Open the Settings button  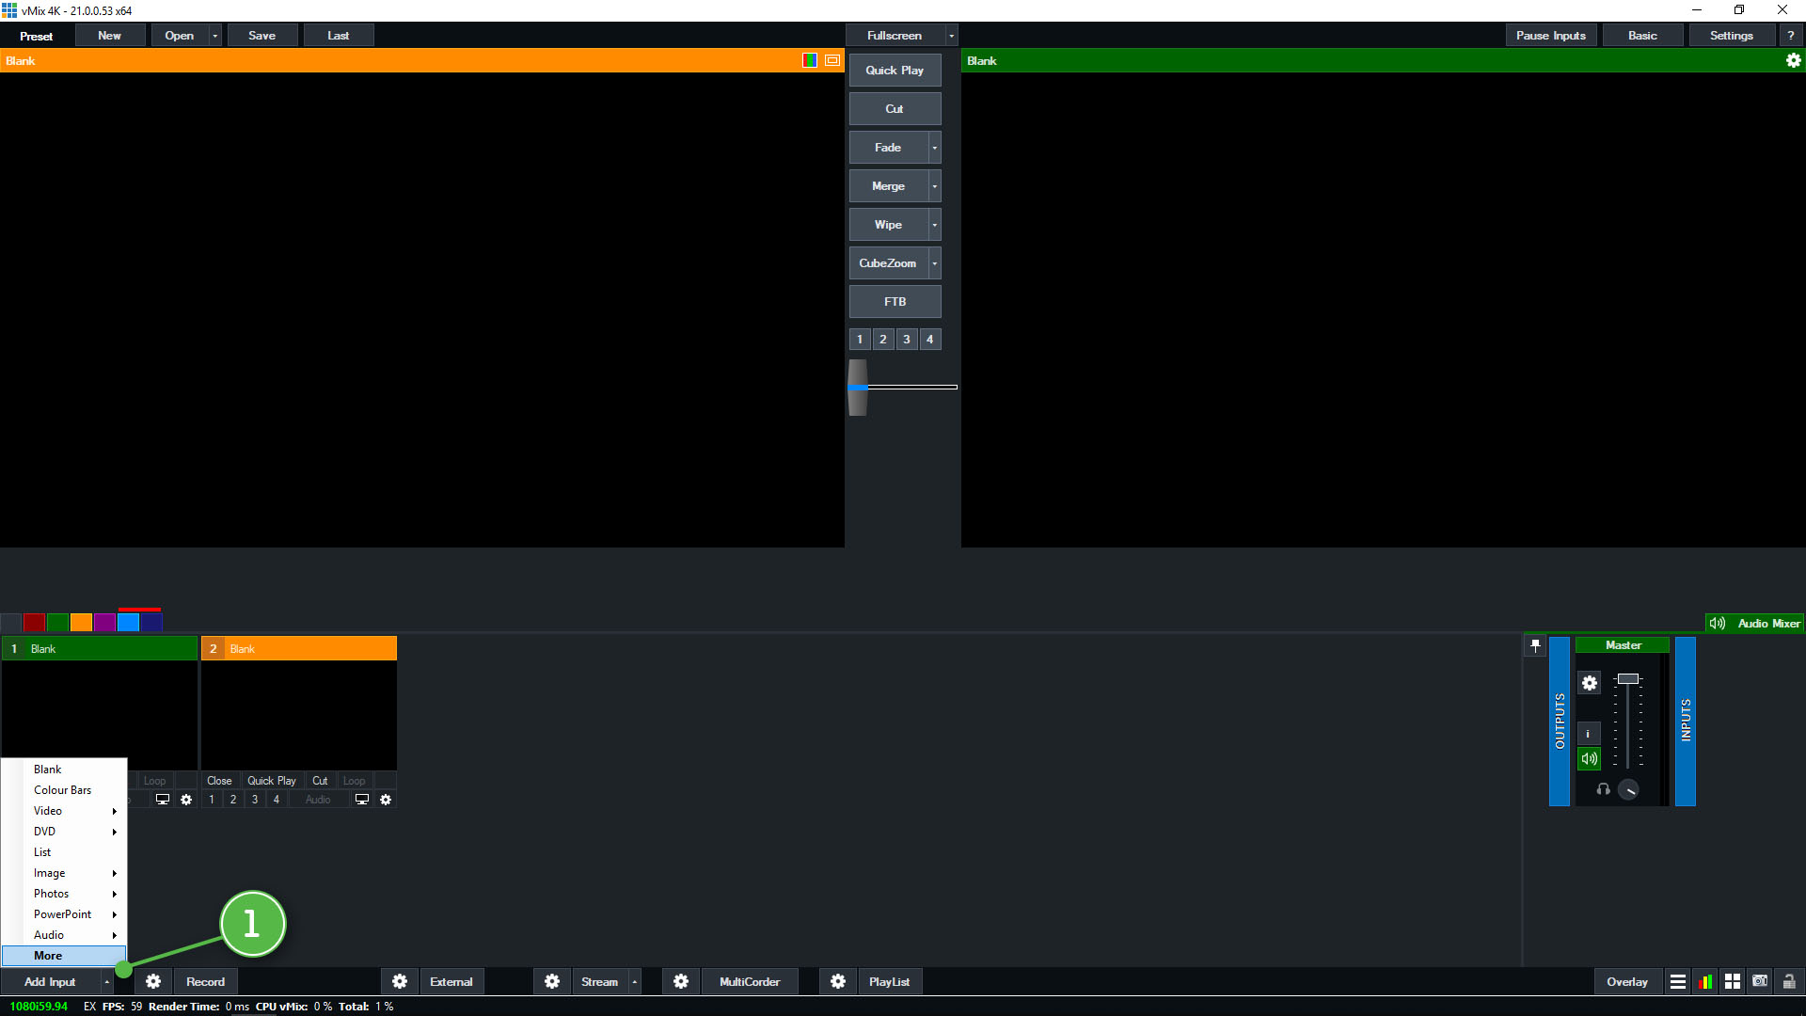click(x=1731, y=36)
